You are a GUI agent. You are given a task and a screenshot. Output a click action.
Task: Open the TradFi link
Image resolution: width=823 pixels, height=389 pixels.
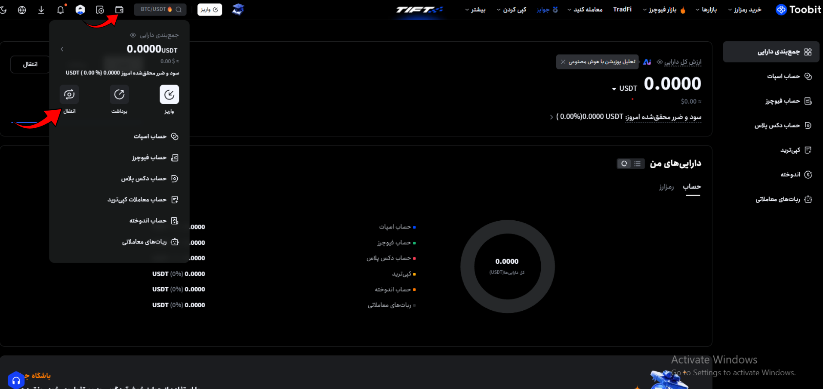(622, 9)
